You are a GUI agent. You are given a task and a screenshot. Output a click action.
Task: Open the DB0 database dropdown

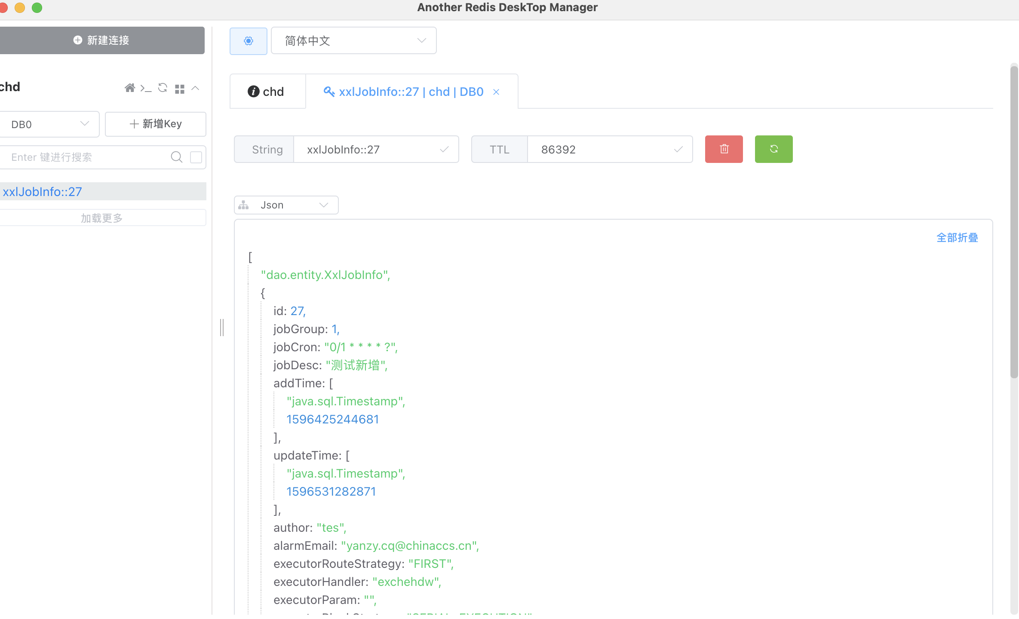(49, 124)
